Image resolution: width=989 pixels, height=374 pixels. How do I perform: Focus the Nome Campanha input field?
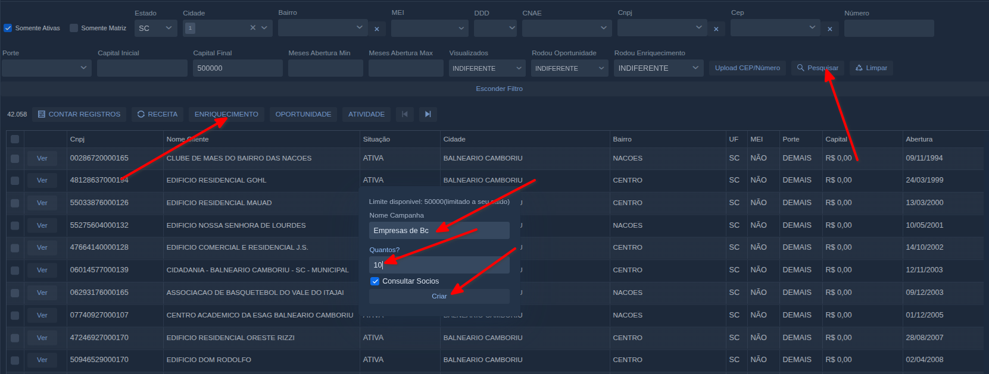click(x=439, y=230)
